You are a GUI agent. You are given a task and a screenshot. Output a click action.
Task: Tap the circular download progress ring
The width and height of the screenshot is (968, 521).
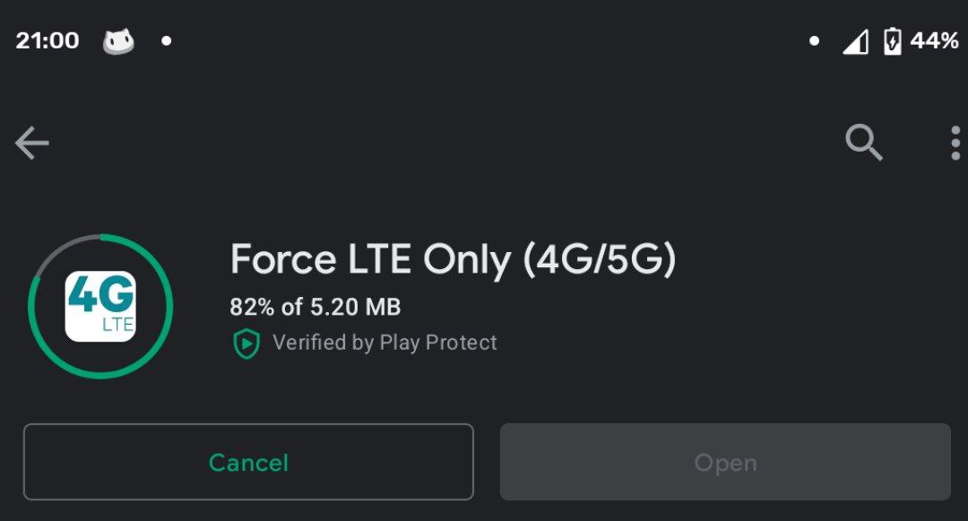[x=100, y=306]
